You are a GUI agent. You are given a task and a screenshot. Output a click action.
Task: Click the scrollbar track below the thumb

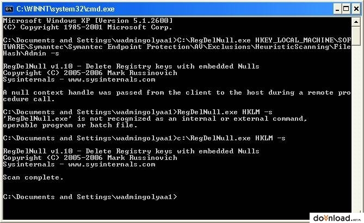(356, 128)
